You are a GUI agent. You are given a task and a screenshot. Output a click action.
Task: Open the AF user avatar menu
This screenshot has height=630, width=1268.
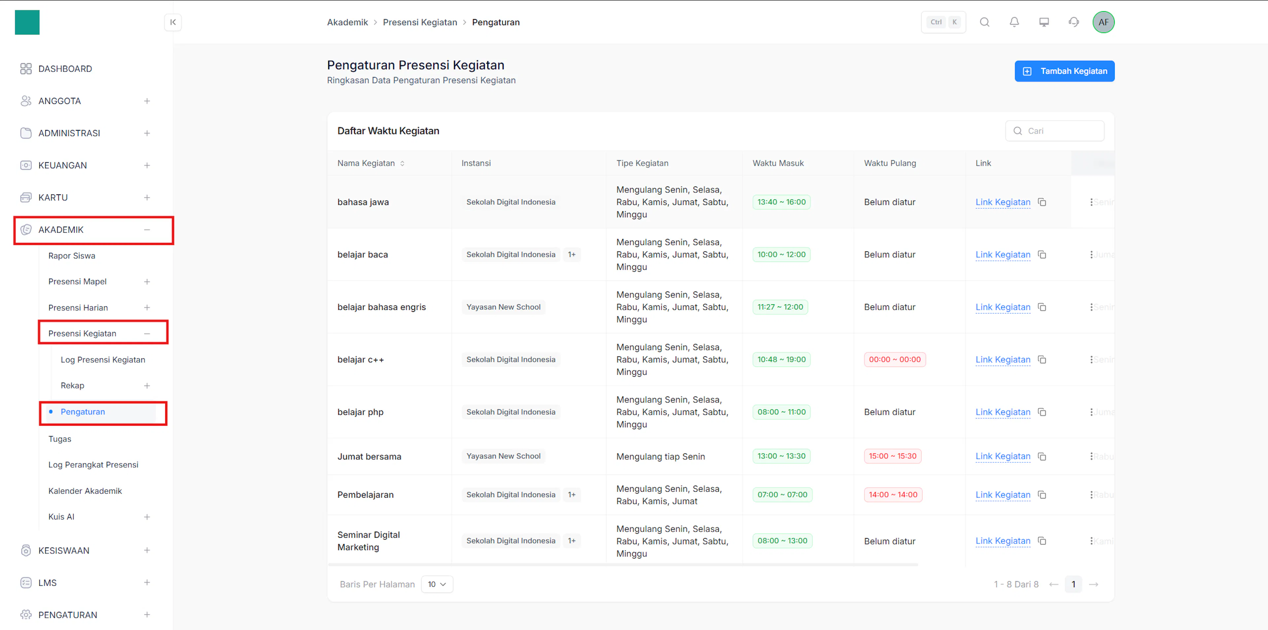tap(1103, 22)
